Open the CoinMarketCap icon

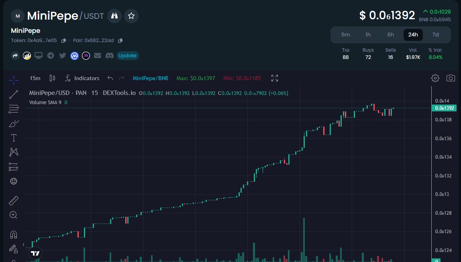74,55
